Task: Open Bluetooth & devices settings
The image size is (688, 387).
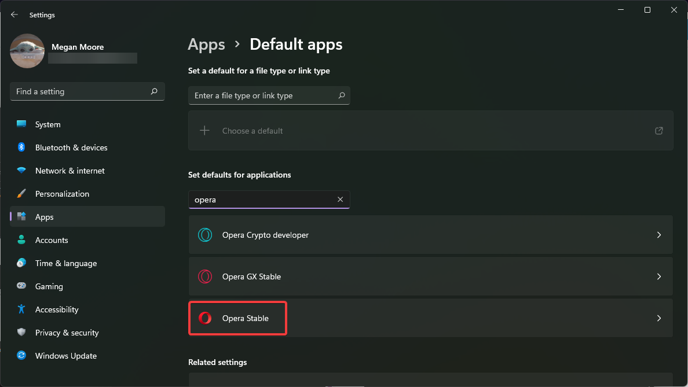Action: tap(87, 148)
